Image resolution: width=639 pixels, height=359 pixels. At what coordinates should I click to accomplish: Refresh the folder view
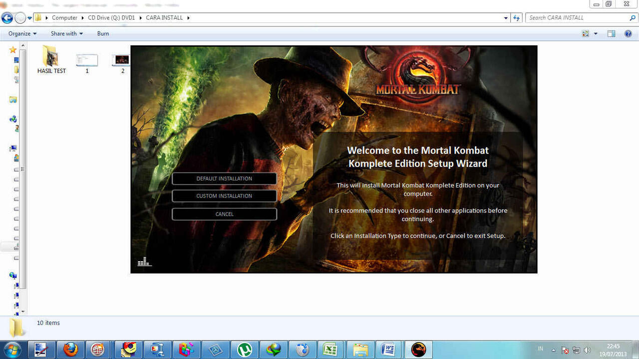click(x=517, y=18)
